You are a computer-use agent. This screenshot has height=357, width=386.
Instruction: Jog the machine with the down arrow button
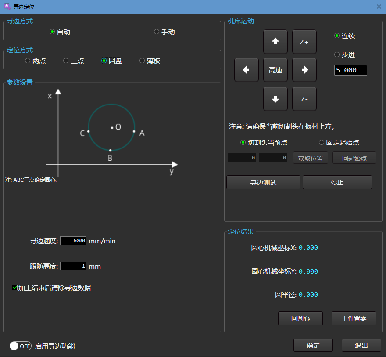tap(275, 99)
